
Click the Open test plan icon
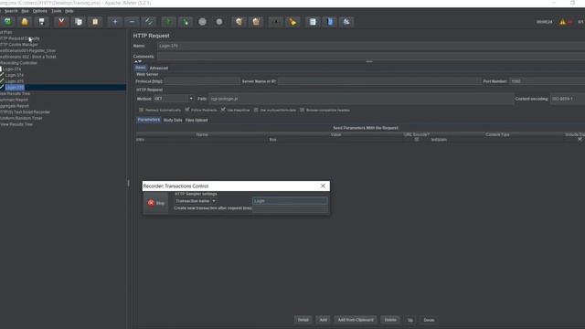point(25,22)
